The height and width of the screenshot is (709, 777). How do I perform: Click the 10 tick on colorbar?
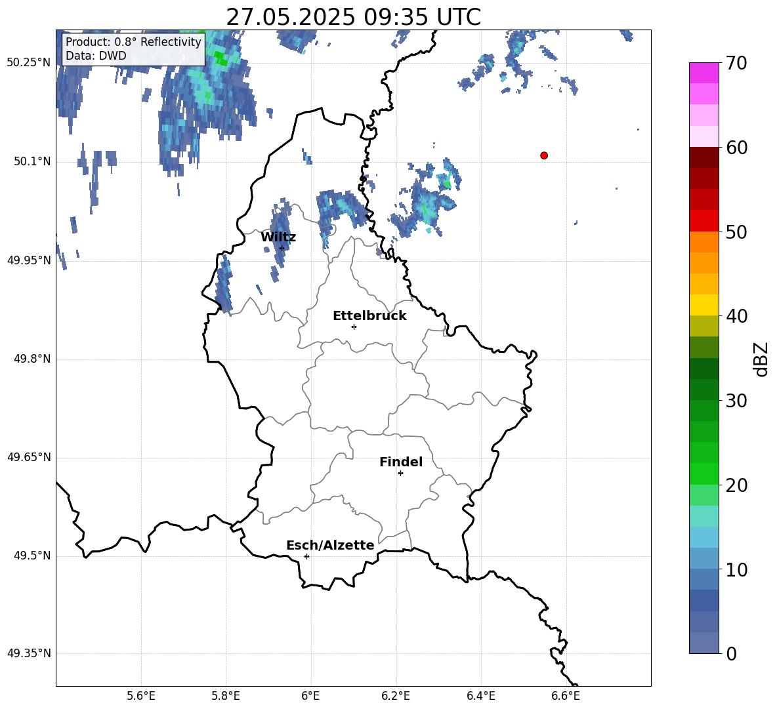pyautogui.click(x=736, y=569)
